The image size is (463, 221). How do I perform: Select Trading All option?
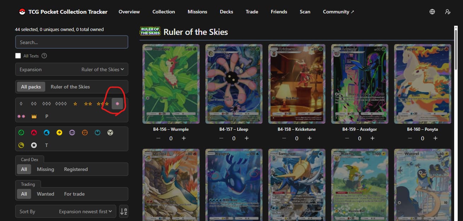(24, 194)
